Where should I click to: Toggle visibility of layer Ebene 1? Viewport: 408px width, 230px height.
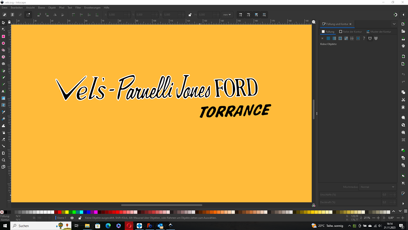pyautogui.click(x=72, y=218)
